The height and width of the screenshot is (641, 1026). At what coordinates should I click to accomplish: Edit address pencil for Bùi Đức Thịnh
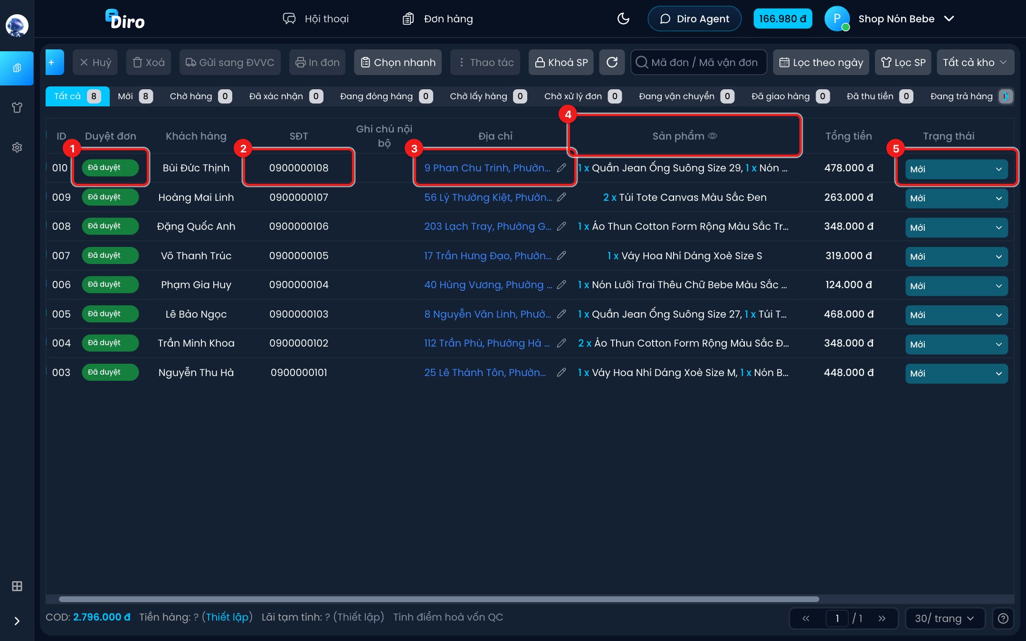(x=561, y=168)
